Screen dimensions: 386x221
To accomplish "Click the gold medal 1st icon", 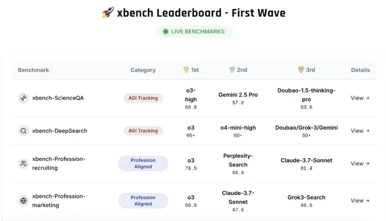I will click(186, 70).
